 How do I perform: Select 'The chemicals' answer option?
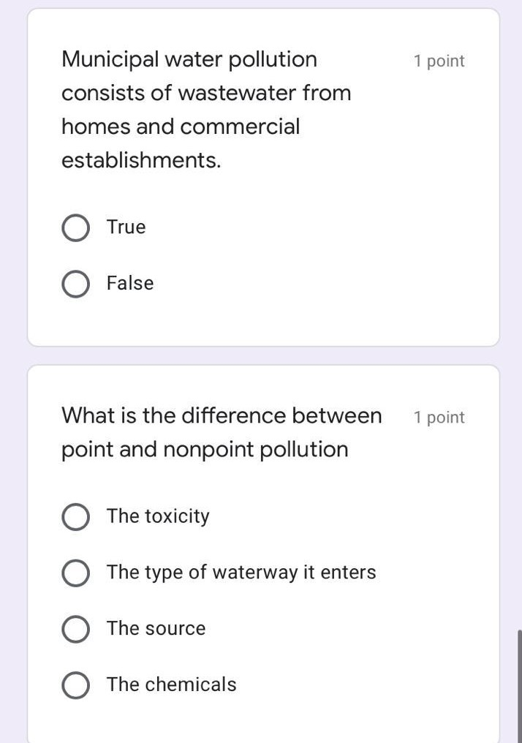[x=75, y=685]
